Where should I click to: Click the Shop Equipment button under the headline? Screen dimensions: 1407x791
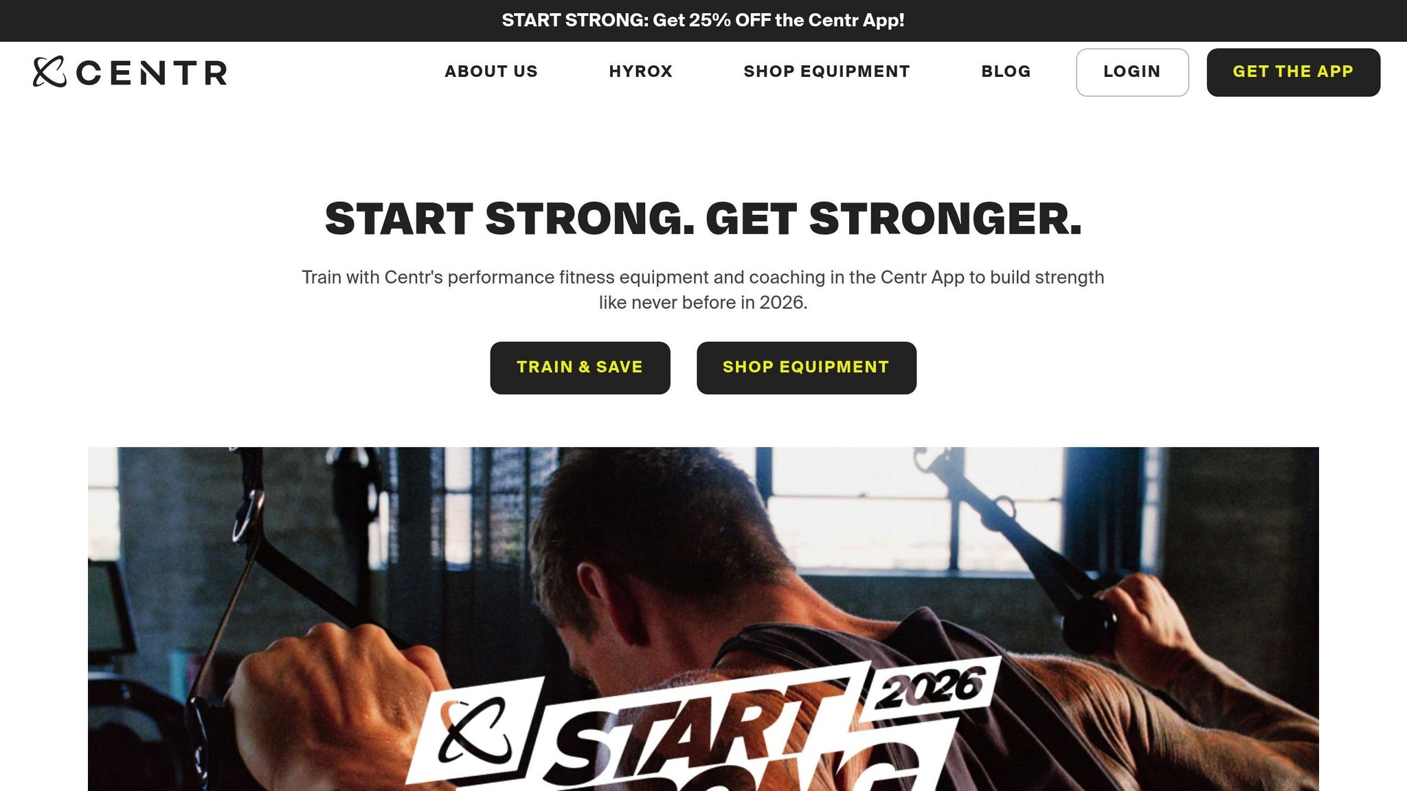[x=806, y=367]
